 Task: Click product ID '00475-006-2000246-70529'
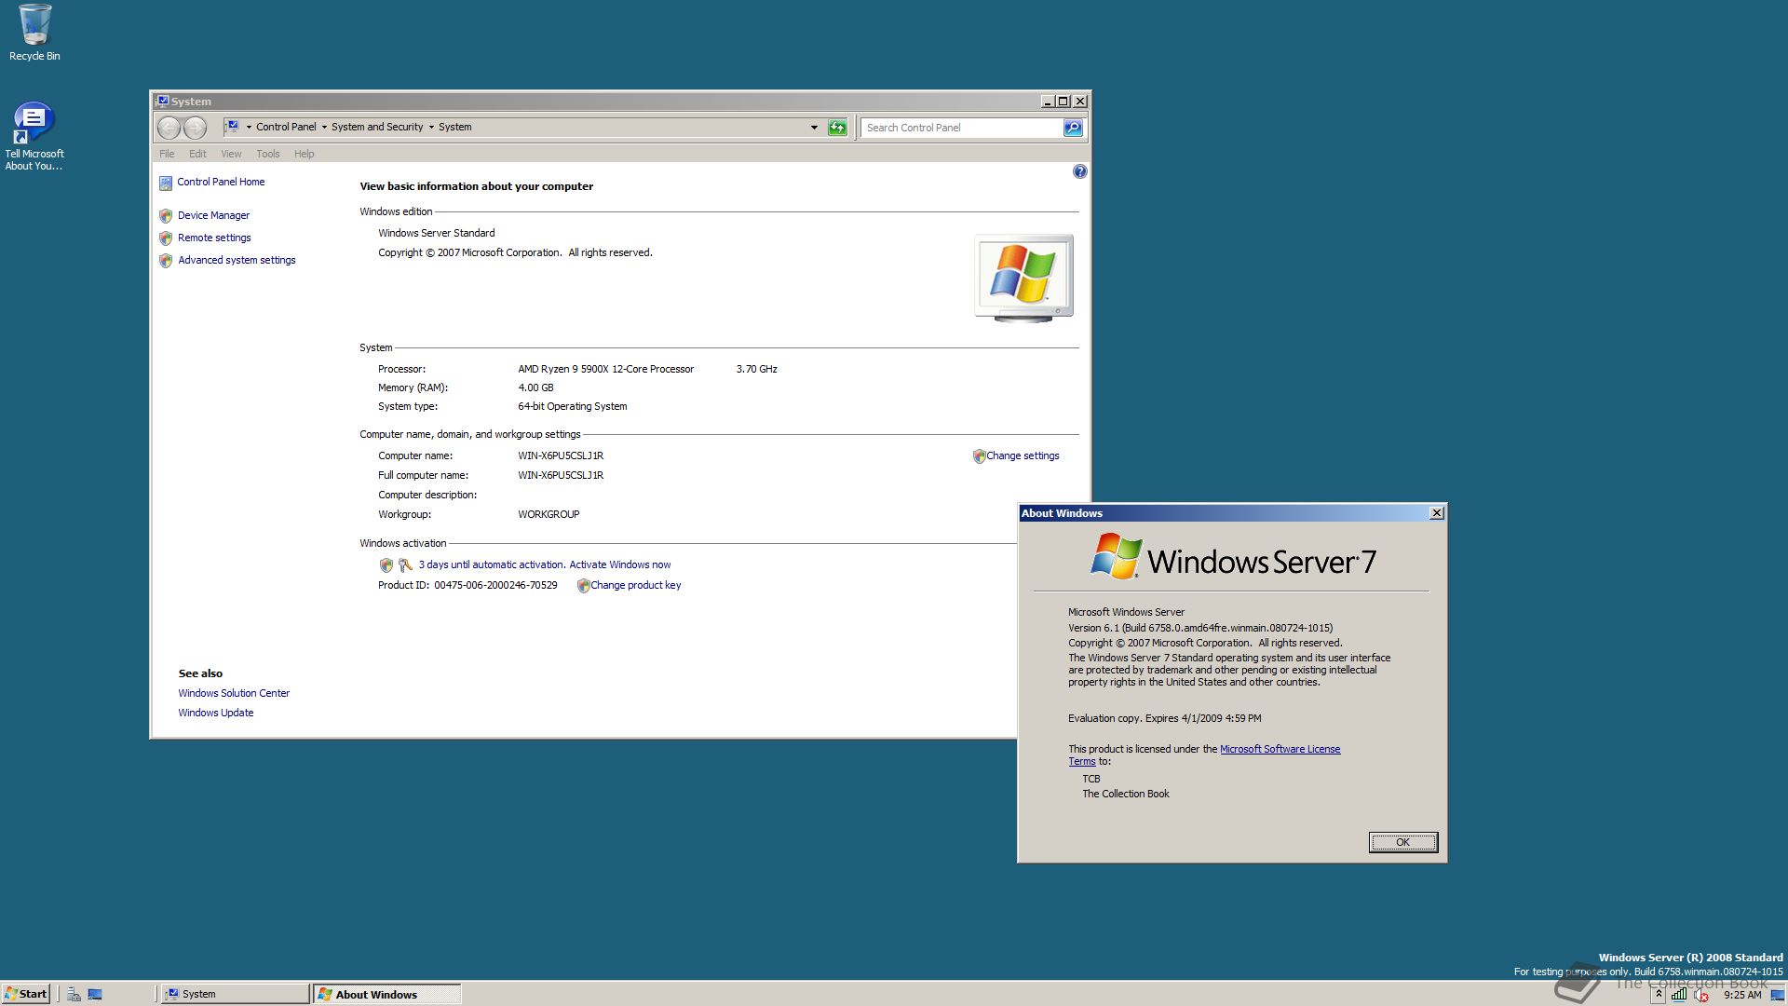(x=495, y=585)
